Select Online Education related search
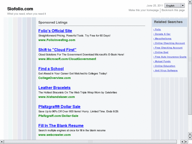192x144 pixels. (164, 66)
